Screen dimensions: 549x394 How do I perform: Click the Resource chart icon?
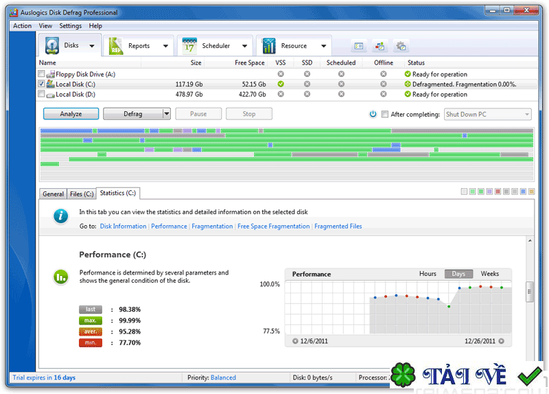[x=269, y=46]
